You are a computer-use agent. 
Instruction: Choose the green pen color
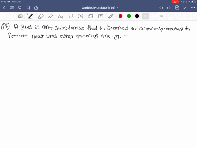click(x=129, y=16)
